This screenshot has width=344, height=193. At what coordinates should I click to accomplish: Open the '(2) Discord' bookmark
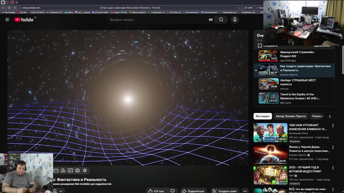pyautogui.click(x=101, y=12)
